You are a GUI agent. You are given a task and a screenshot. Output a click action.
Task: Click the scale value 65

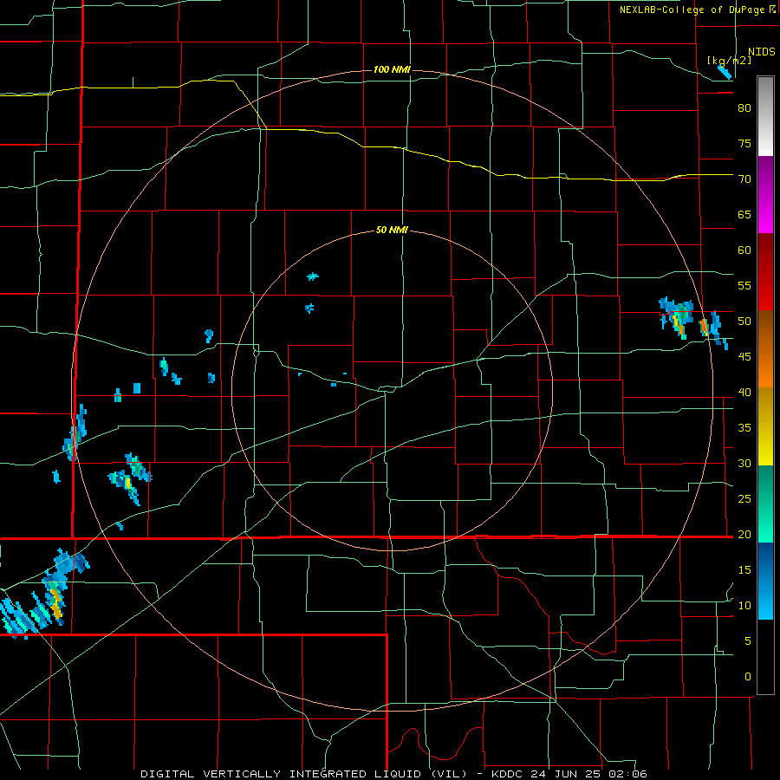(744, 214)
